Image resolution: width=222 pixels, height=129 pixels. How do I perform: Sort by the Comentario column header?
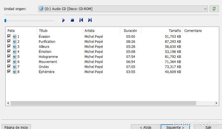(201, 31)
